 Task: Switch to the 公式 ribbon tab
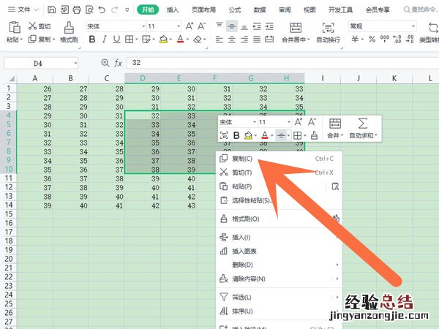(235, 10)
